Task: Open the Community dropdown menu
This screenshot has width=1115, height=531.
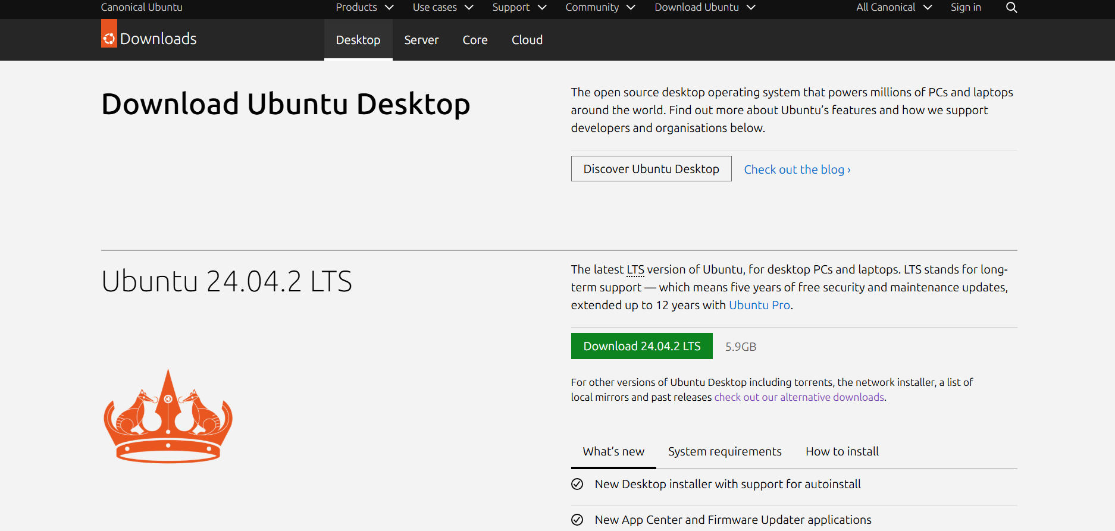Action: coord(600,7)
